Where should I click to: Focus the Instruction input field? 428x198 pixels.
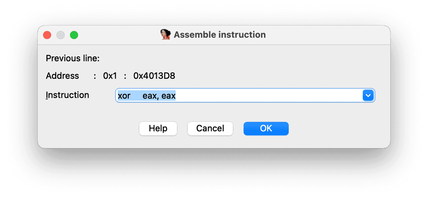[239, 96]
